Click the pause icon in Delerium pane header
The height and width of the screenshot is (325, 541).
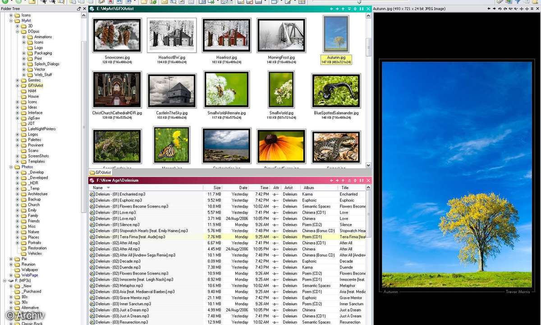[362, 180]
